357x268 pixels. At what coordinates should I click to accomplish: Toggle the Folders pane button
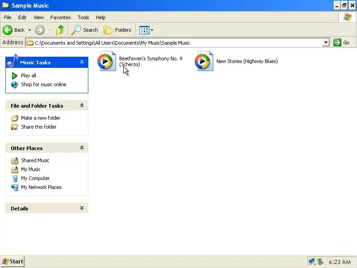click(117, 30)
